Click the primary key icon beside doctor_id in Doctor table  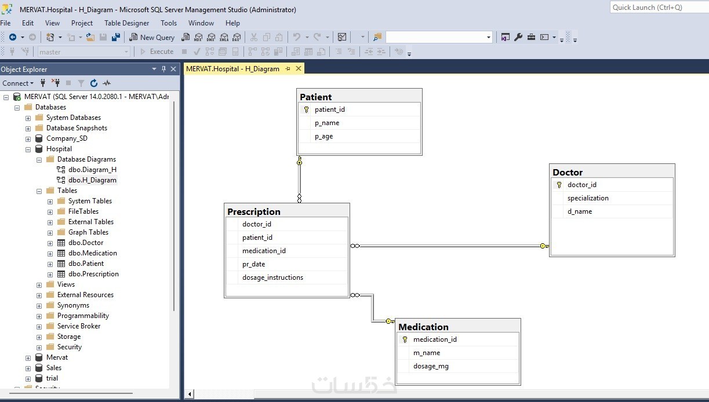pyautogui.click(x=559, y=185)
